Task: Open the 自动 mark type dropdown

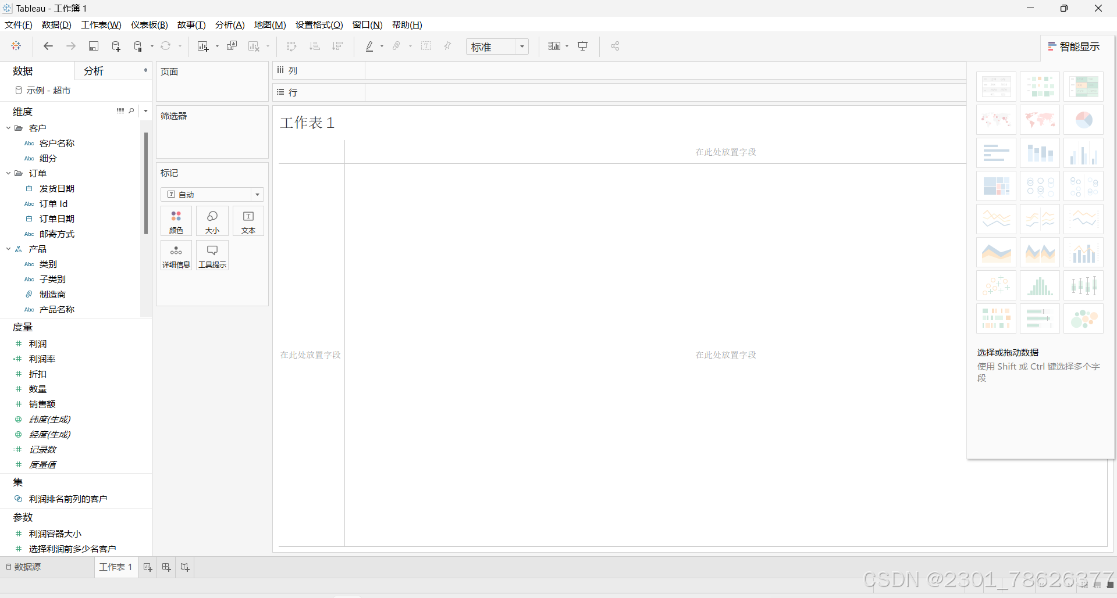Action: click(257, 194)
